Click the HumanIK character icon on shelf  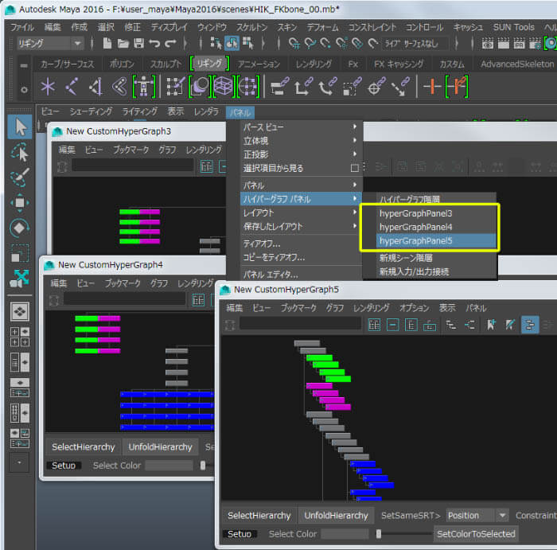click(144, 86)
